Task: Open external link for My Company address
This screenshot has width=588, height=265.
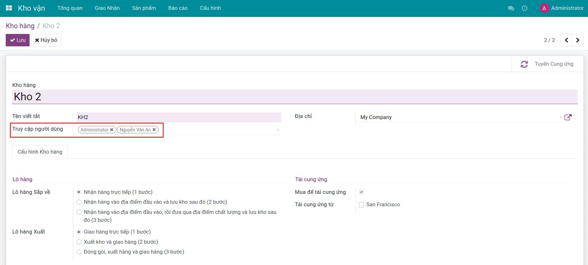Action: [x=568, y=117]
